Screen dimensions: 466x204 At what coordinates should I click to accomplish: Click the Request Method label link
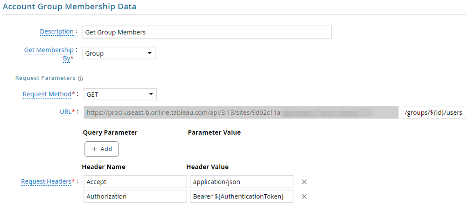coord(47,94)
